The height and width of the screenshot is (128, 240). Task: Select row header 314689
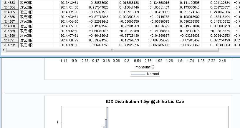coord(10,31)
